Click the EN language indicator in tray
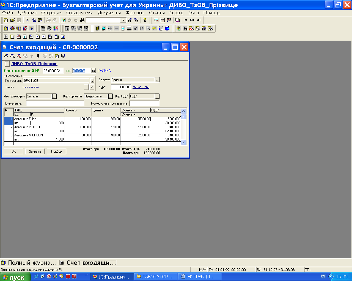Image resolution: width=352 pixels, height=281 pixels. 323,277
